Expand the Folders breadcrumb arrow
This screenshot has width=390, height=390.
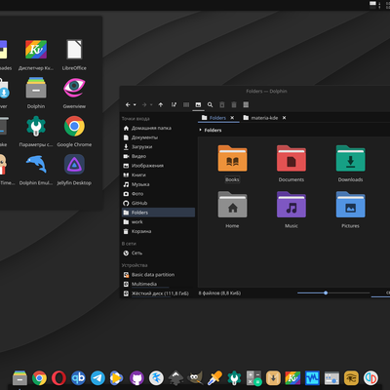click(201, 130)
